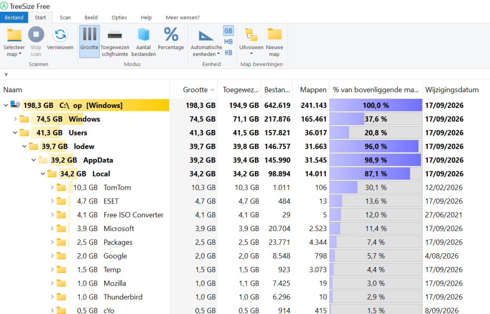Viewport: 490px width, 314px height.
Task: Switch view mode to Percentage
Action: [x=171, y=38]
